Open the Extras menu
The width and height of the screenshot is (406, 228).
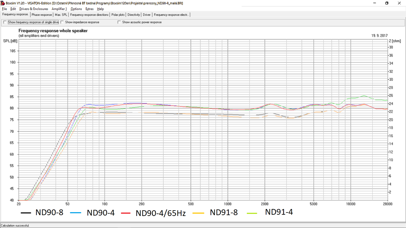[x=89, y=9]
